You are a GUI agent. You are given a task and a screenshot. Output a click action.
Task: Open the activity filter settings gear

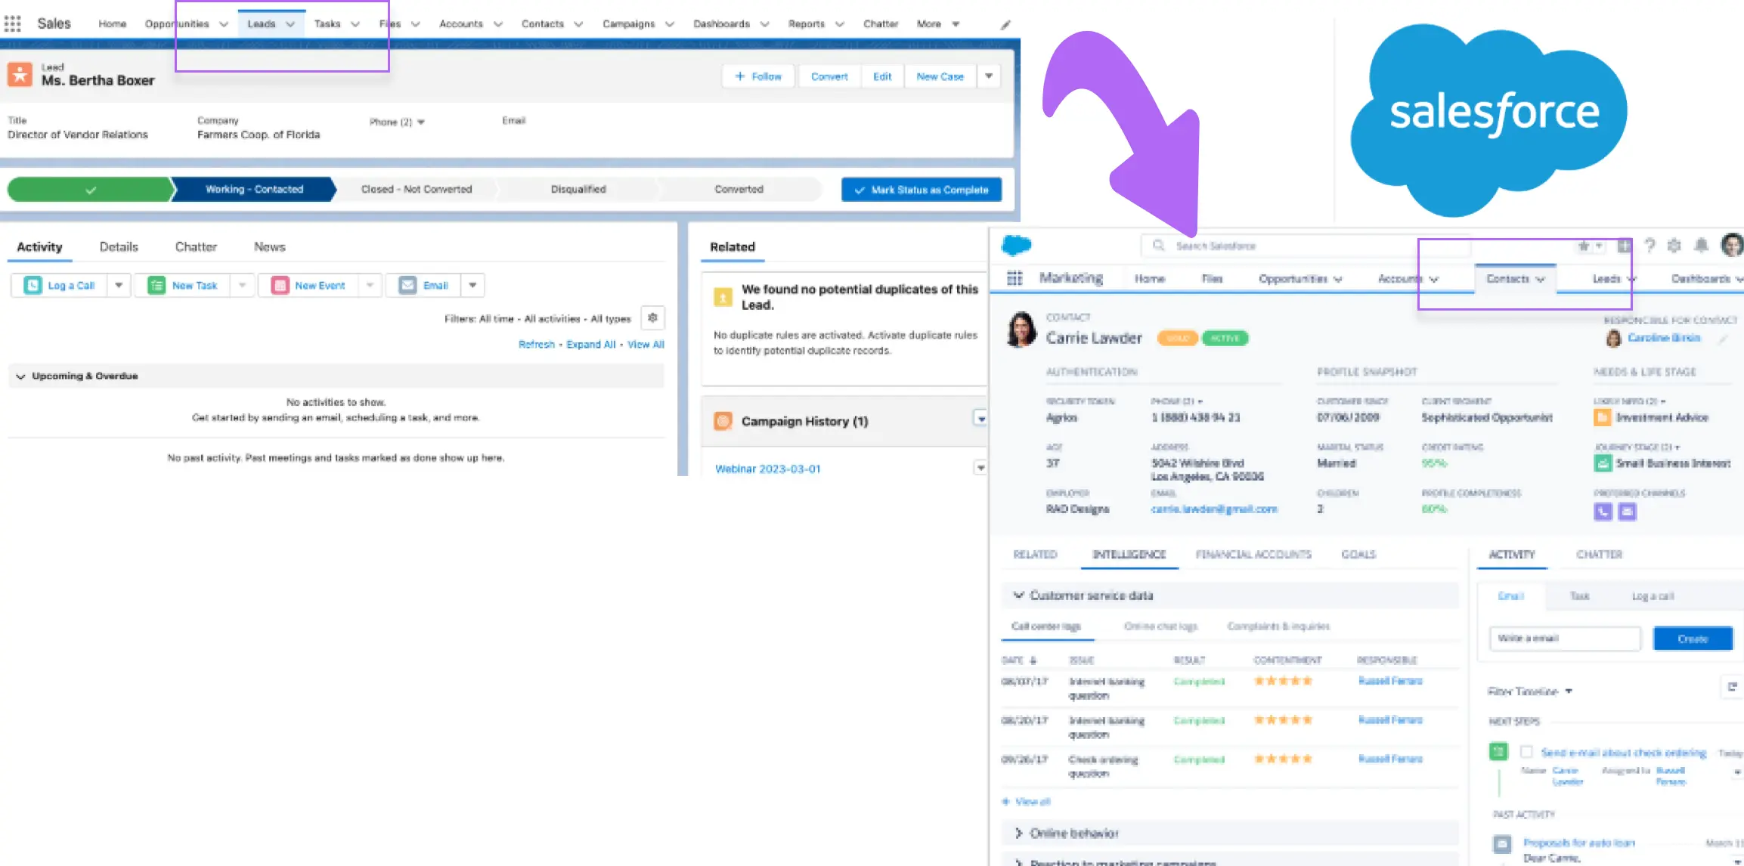652,318
